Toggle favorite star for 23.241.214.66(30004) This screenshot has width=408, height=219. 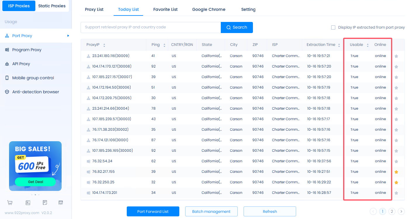(x=396, y=109)
